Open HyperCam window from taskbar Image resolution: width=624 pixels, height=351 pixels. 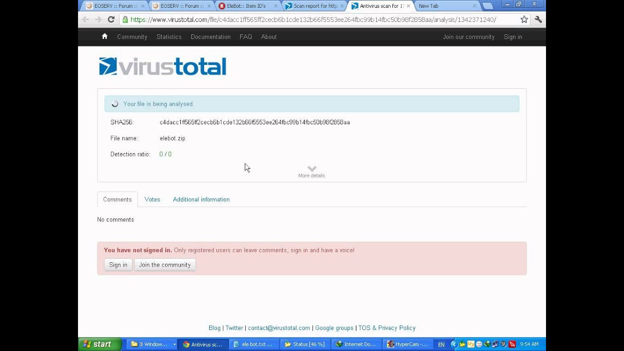point(408,344)
